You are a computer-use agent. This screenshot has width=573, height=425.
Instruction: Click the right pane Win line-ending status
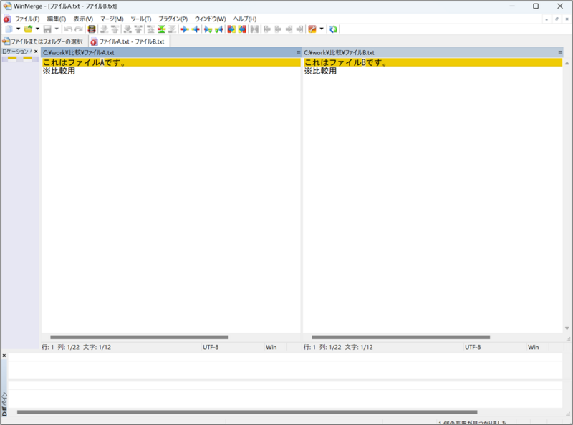tap(533, 347)
